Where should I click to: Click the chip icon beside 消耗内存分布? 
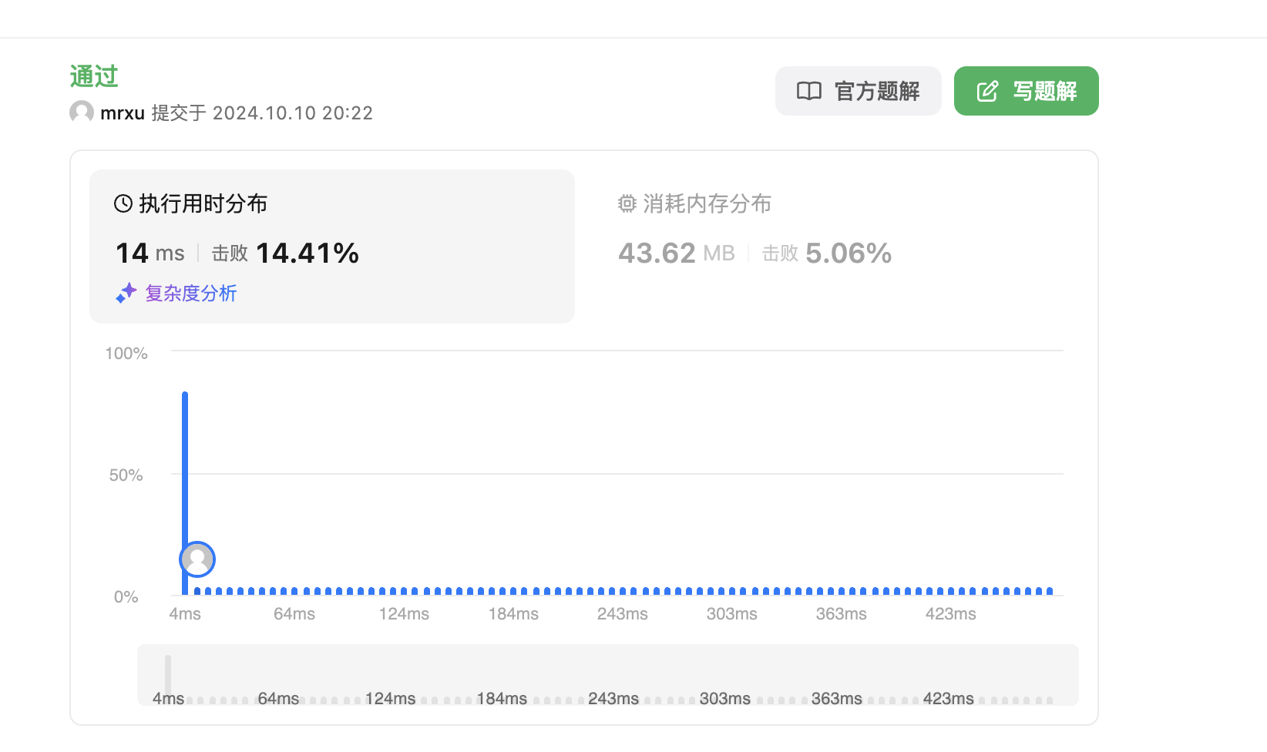click(x=627, y=203)
